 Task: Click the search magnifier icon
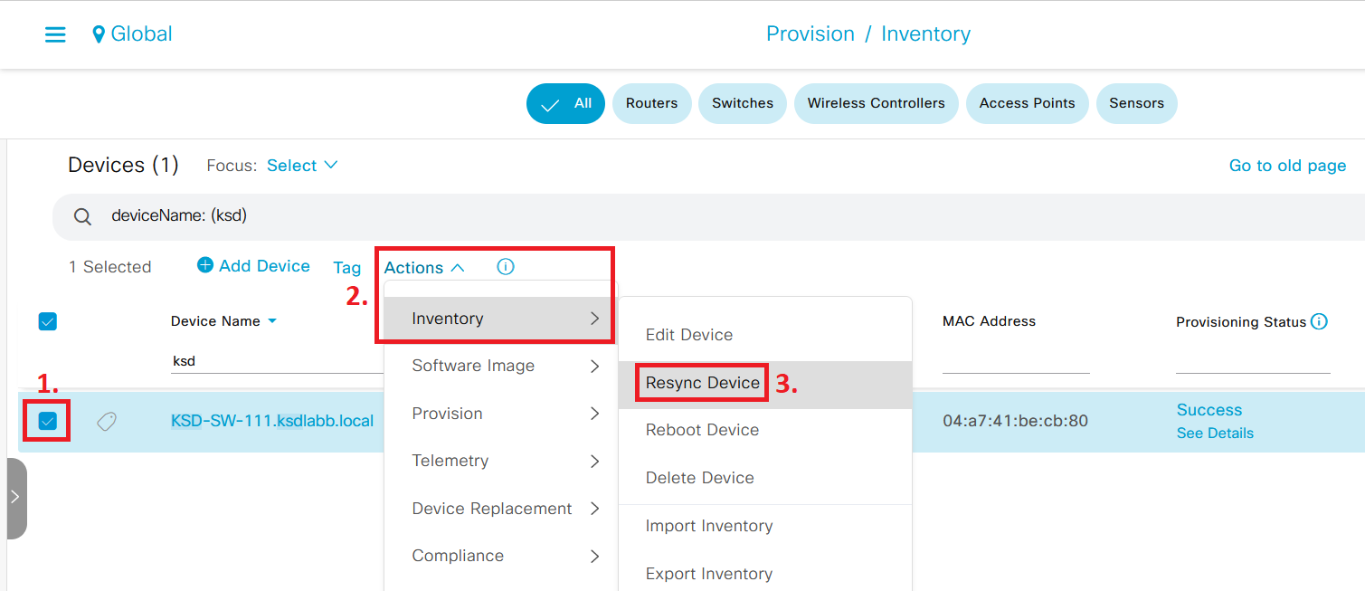pos(82,215)
